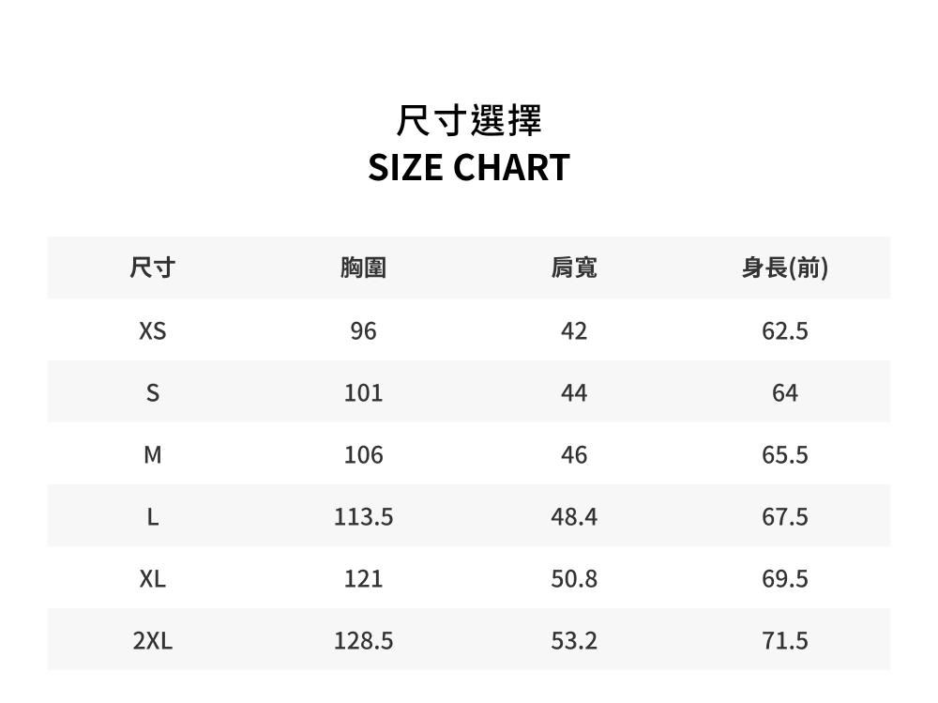Image resolution: width=938 pixels, height=703 pixels.
Task: Click the XS size row label
Action: tap(152, 331)
